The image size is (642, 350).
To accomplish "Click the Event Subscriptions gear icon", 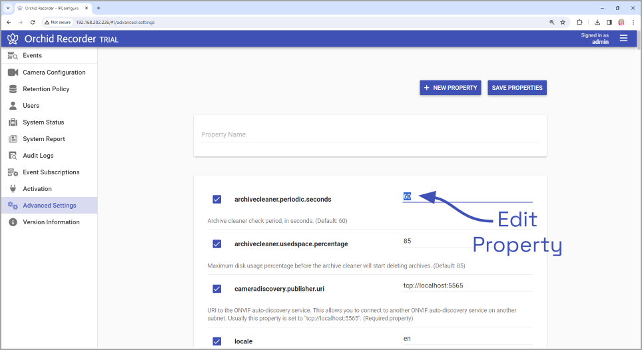I will 13,172.
